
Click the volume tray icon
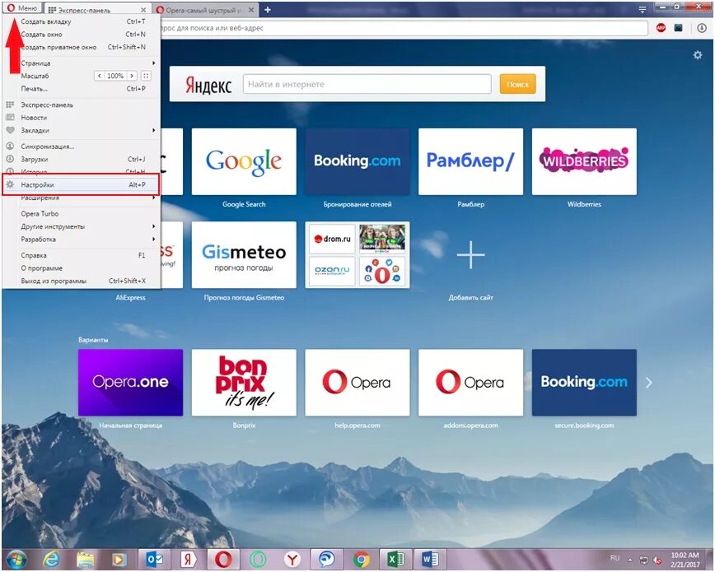pos(657,560)
